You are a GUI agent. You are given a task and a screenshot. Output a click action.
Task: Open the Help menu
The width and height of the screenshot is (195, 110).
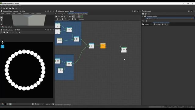click(x=20, y=6)
